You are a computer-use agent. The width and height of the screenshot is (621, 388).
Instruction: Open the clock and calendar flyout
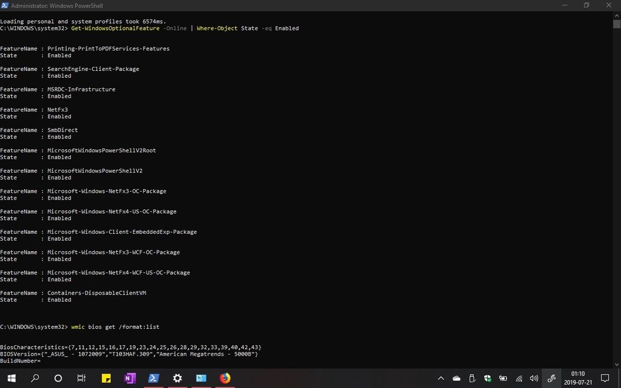[x=578, y=378]
